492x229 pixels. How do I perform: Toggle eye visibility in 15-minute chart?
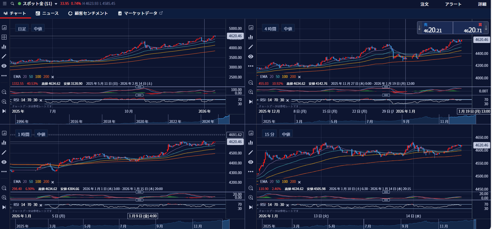[251, 162]
